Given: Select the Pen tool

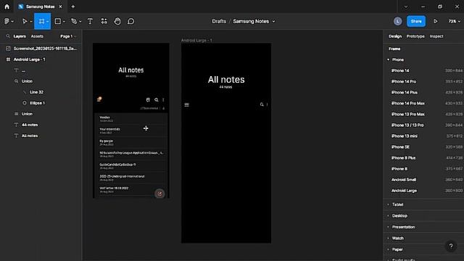Looking at the screenshot, I should (74, 21).
